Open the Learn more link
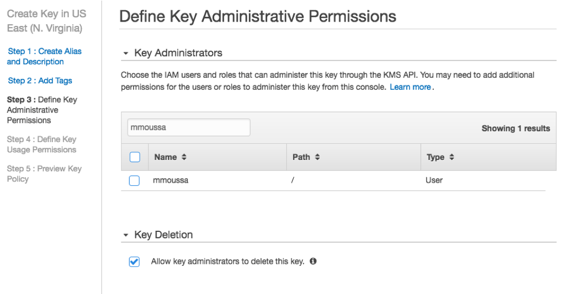Viewport: 568px width, 294px height. 410,87
